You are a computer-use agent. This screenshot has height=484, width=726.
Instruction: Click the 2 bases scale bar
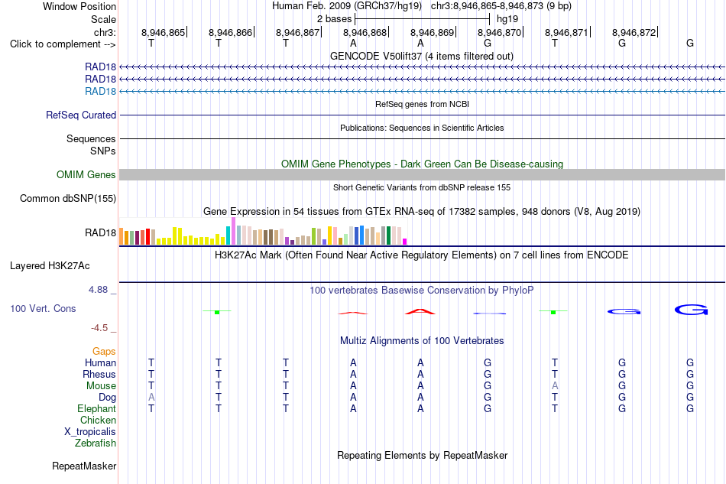pyautogui.click(x=422, y=19)
